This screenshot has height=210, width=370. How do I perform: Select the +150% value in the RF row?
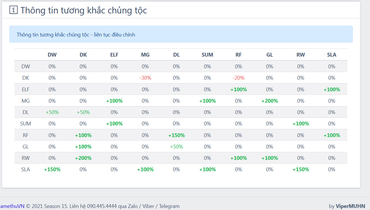[x=176, y=135]
